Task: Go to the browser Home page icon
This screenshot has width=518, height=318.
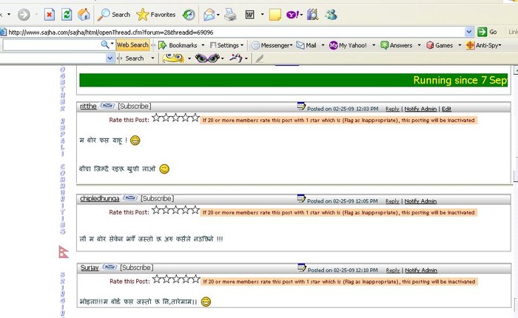Action: [84, 14]
